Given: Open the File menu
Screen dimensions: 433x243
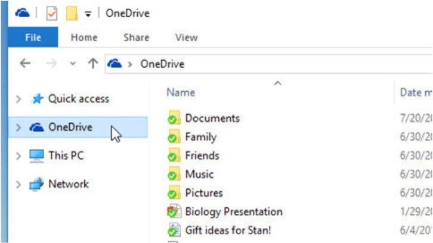Looking at the screenshot, I should (33, 37).
